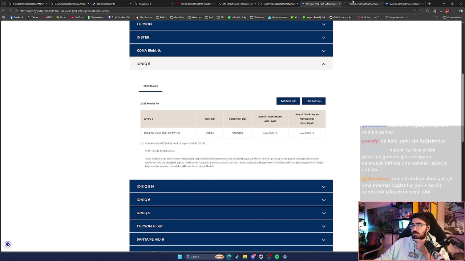The height and width of the screenshot is (261, 465).
Task: Click the info icon beside metallic color note
Action: point(142,144)
